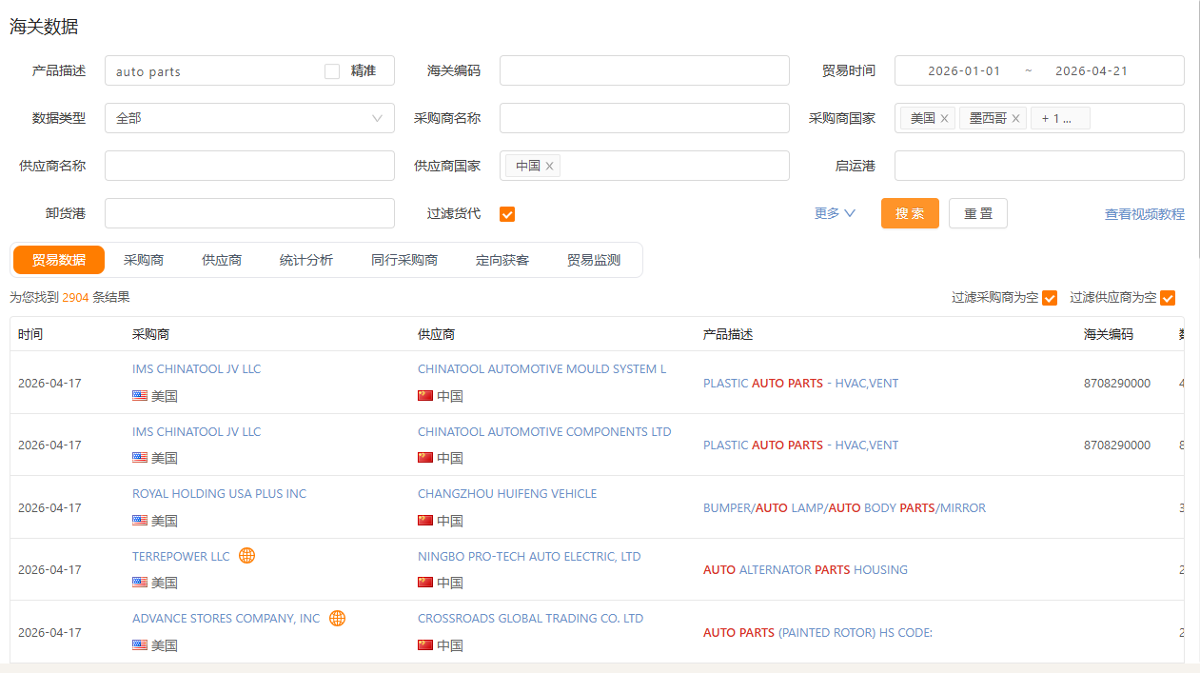This screenshot has height=673, width=1200.
Task: Open CROSSROADS GLOBAL TRADING CO. LTD link
Action: pyautogui.click(x=530, y=618)
